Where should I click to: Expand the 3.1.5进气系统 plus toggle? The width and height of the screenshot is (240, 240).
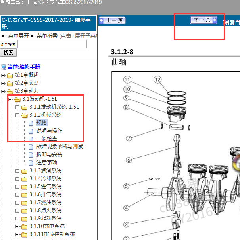(17, 187)
